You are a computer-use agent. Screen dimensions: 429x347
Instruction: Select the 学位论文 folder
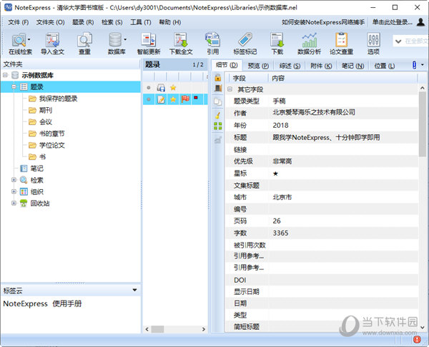pyautogui.click(x=52, y=145)
